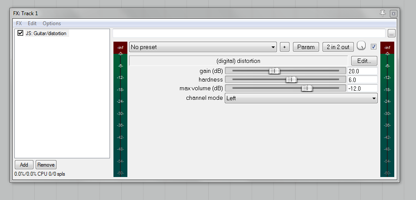Viewport: 416px width, 200px height.
Task: Close the FX: Track 1 window
Action: tap(393, 13)
